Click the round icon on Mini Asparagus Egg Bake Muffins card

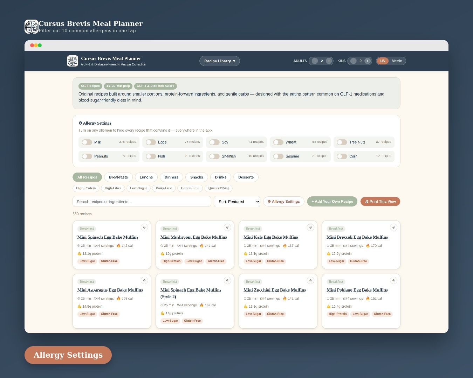click(x=144, y=280)
